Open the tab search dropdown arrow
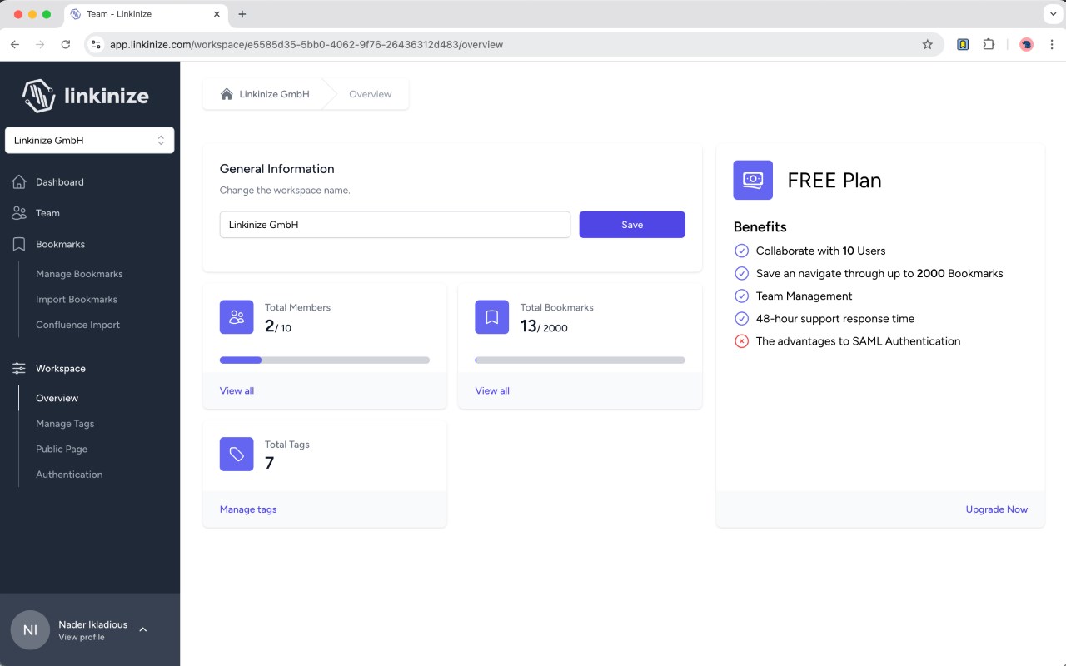The width and height of the screenshot is (1066, 666). 1053,14
